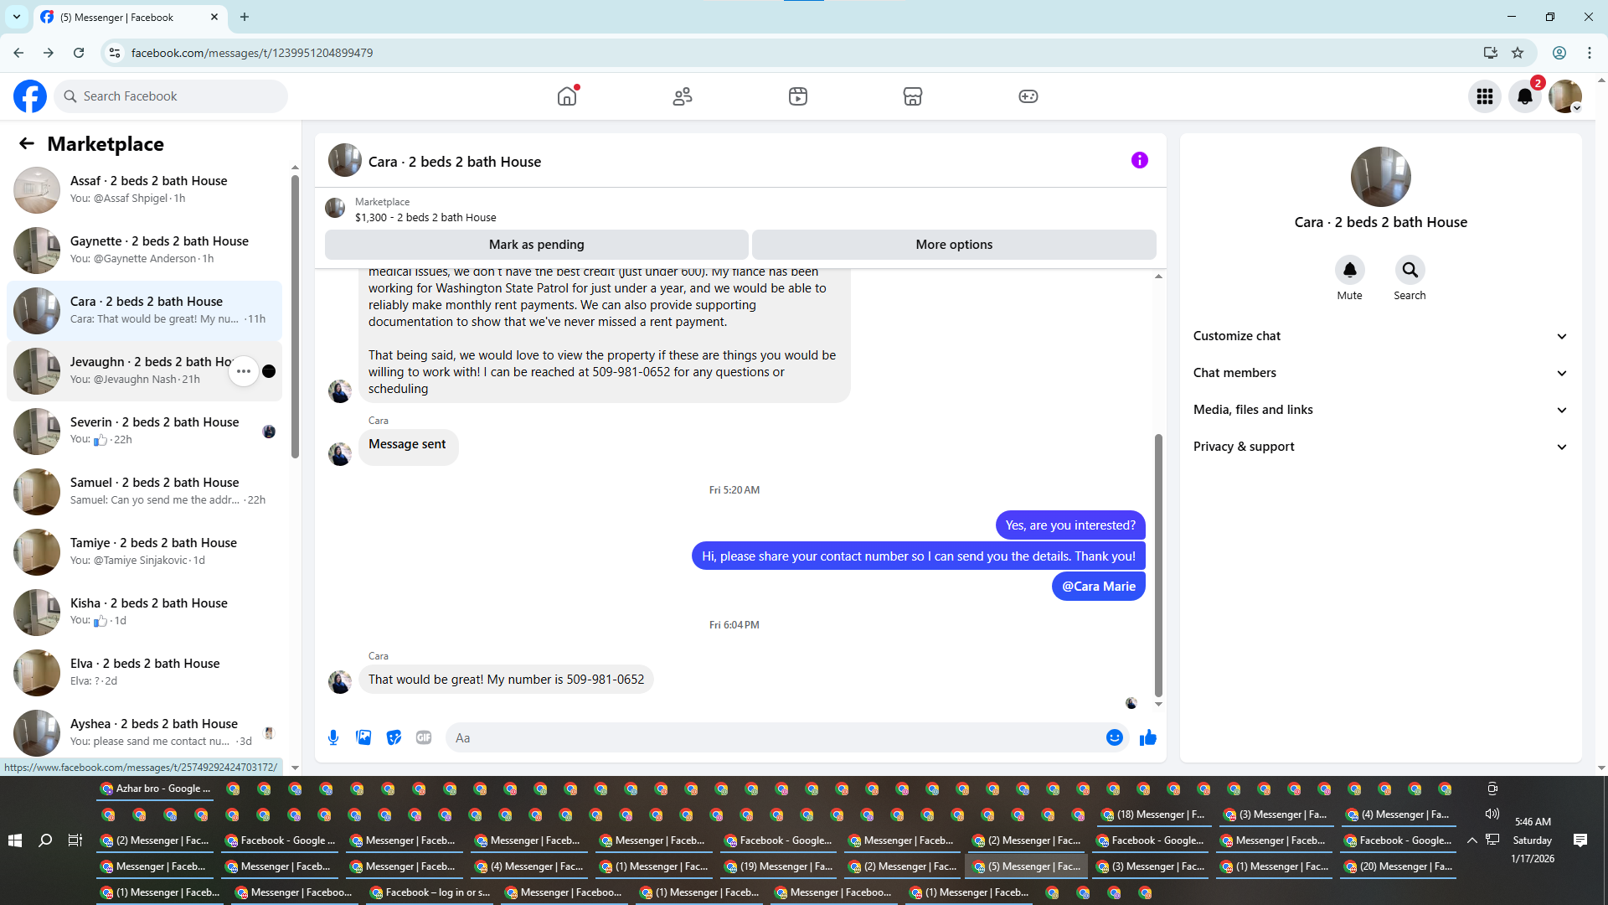
Task: Open the GIF picker
Action: click(x=424, y=737)
